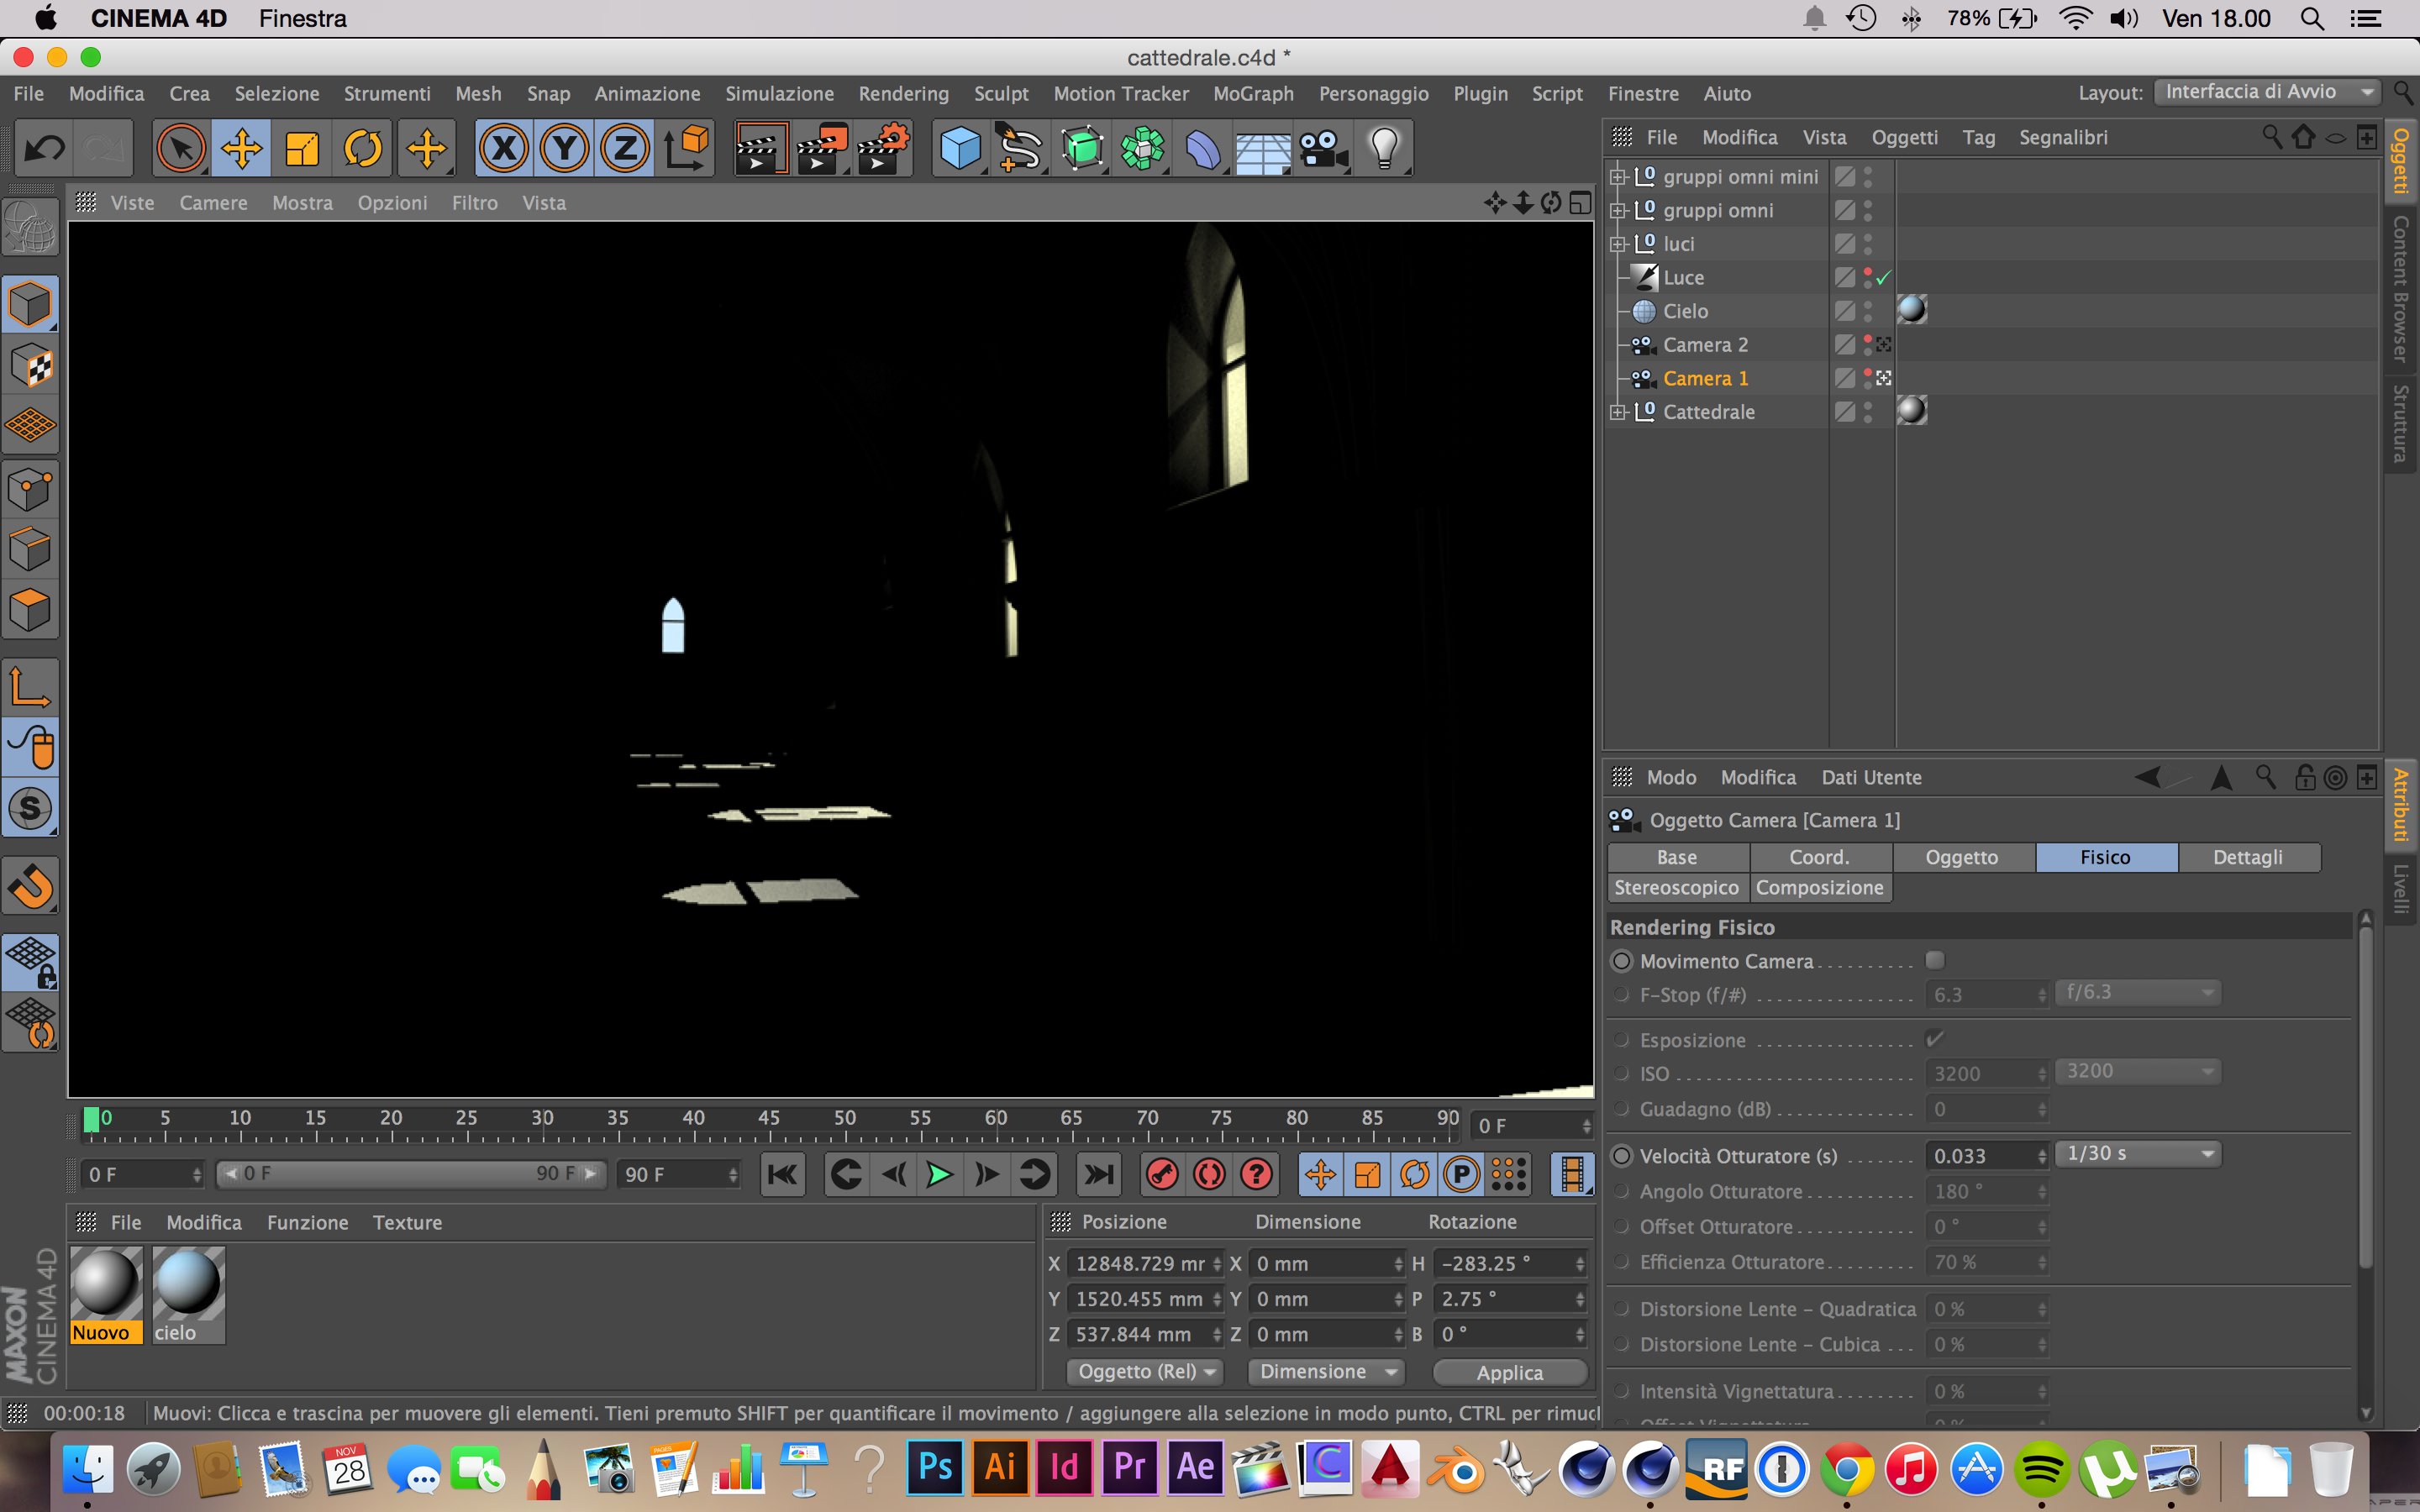Open the Rendering menu
The image size is (2420, 1512).
(903, 93)
